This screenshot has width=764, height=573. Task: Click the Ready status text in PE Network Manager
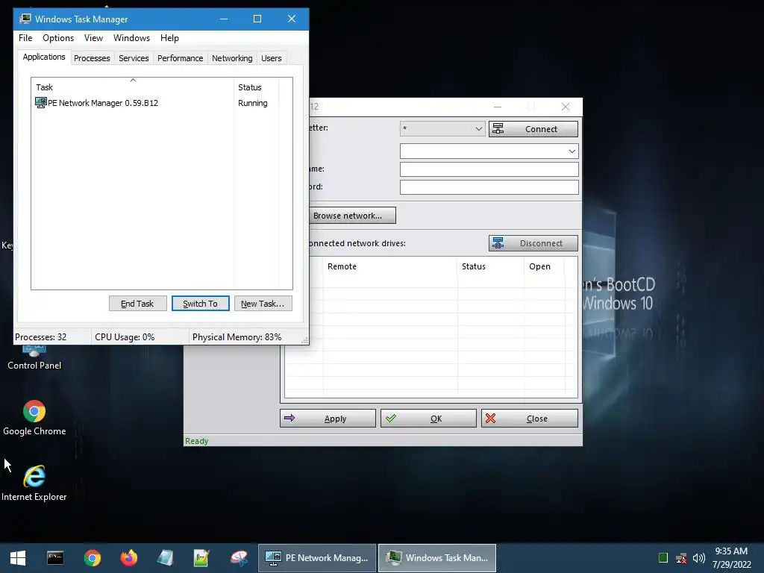[x=196, y=441]
